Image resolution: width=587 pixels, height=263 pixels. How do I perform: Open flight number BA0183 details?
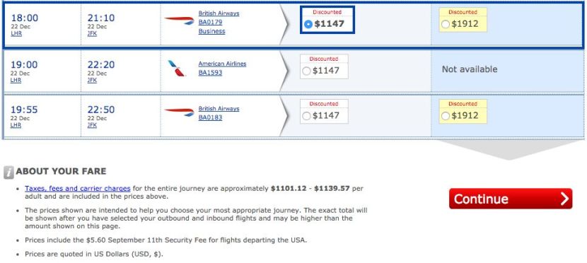[210, 117]
